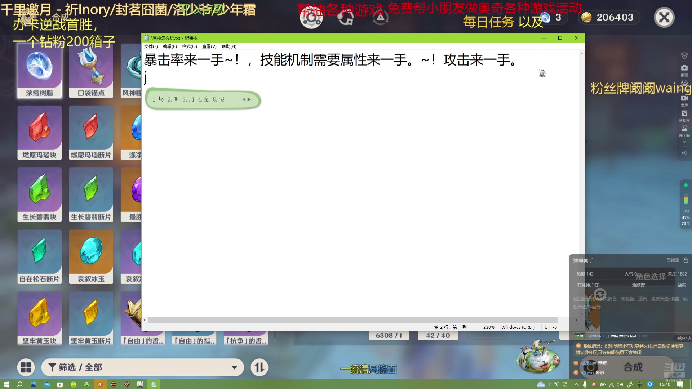This screenshot has width=692, height=389.
Task: Click the 42 / 40 material count
Action: click(x=438, y=335)
